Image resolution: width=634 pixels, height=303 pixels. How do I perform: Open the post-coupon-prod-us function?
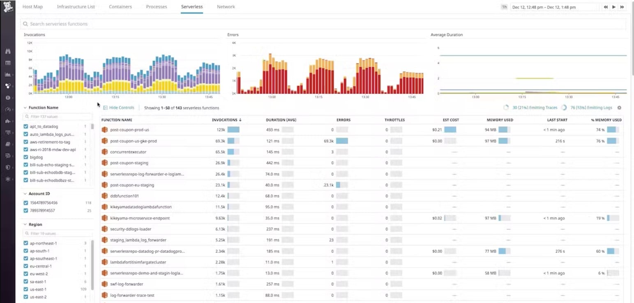tap(129, 130)
